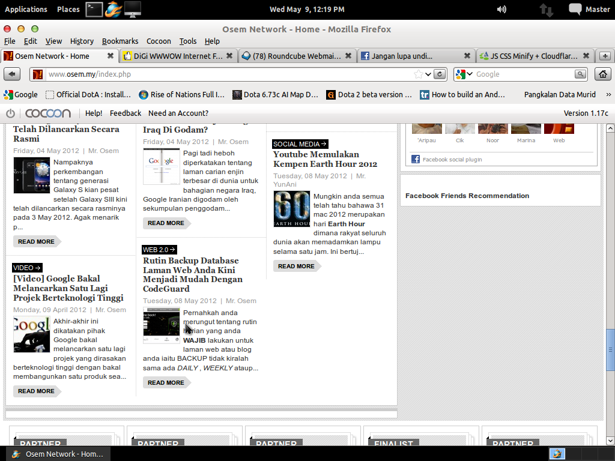Click Read More under CodeGuard article
This screenshot has height=461, width=615.
166,382
